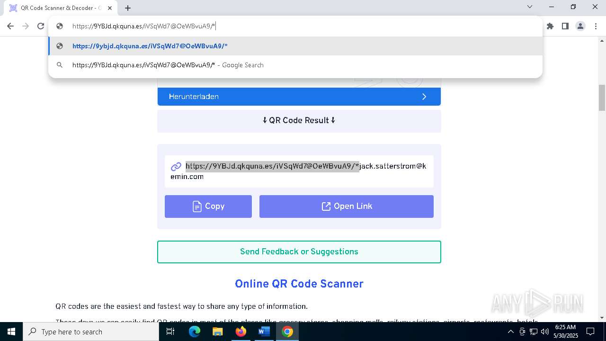606x341 pixels.
Task: Launch Firefox from the taskbar
Action: (x=241, y=332)
